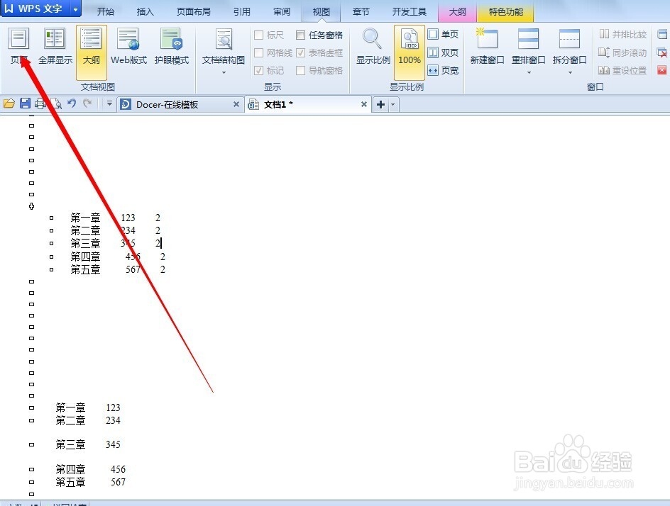Open the 开发工具 ribbon tab
This screenshot has height=506, width=670.
(410, 11)
